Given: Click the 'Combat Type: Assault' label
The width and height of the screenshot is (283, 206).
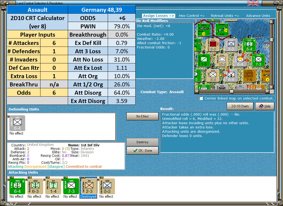Looking at the screenshot, I should click(162, 92).
